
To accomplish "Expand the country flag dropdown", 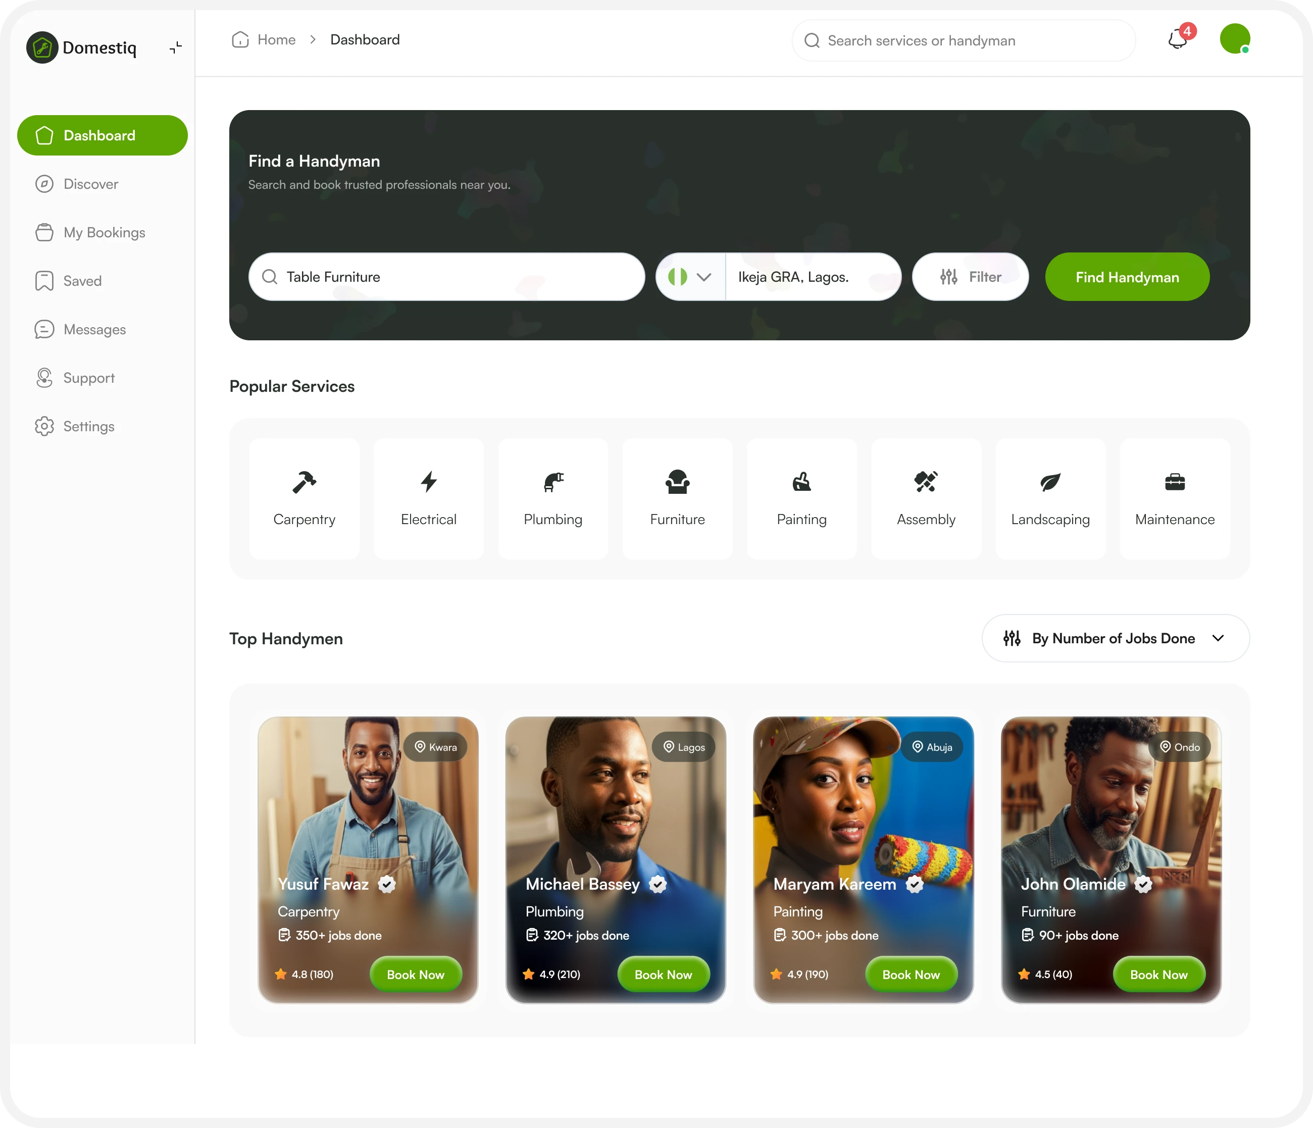I will pyautogui.click(x=690, y=277).
